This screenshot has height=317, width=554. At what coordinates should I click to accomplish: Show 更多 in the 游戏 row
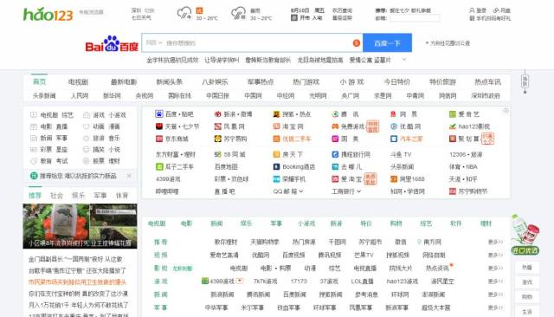pyautogui.click(x=495, y=281)
